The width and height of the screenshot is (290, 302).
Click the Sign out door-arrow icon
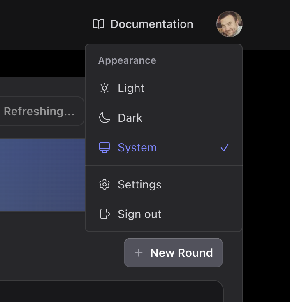pos(105,214)
